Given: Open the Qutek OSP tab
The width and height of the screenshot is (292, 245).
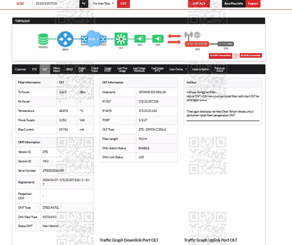Looking at the screenshot, I should [82, 69].
